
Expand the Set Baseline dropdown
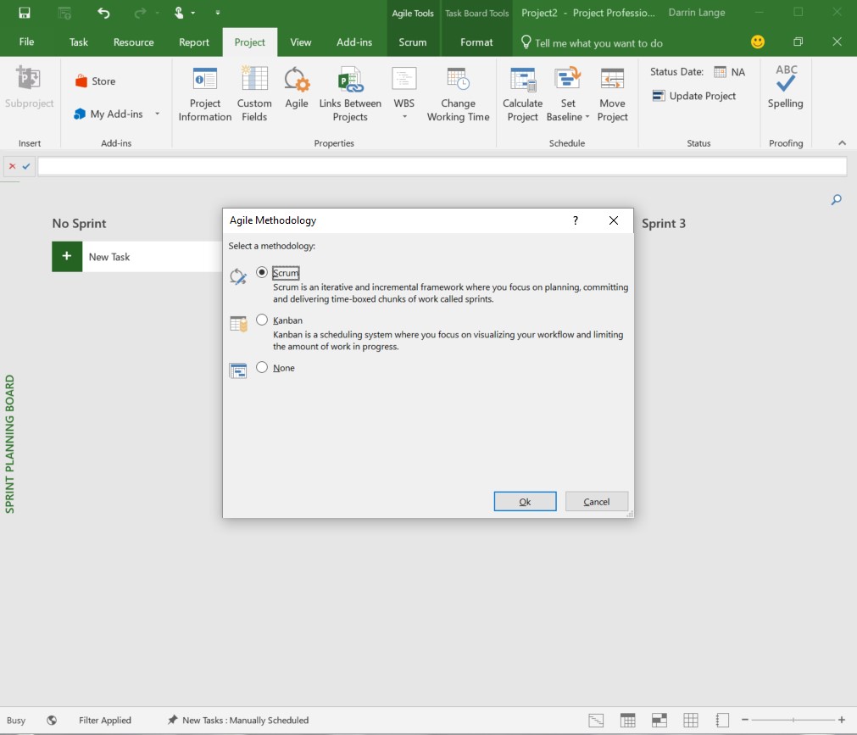pos(587,116)
